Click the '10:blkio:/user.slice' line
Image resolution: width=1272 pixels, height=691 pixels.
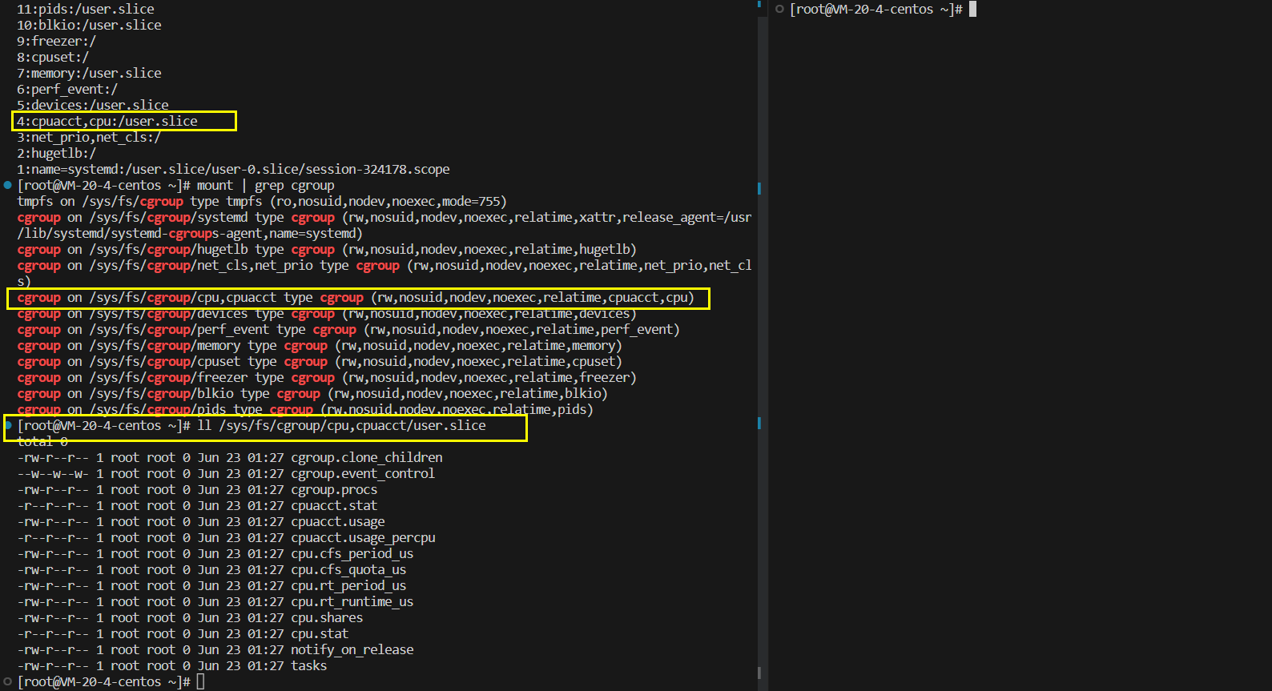point(89,25)
